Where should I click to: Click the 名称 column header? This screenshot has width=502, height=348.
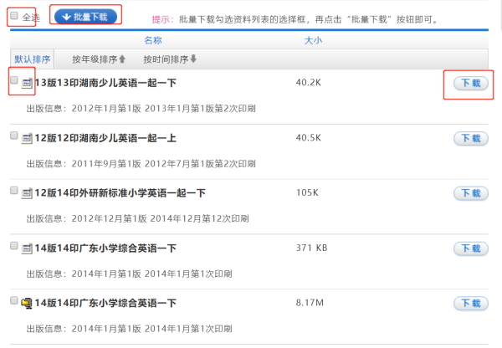(x=153, y=40)
